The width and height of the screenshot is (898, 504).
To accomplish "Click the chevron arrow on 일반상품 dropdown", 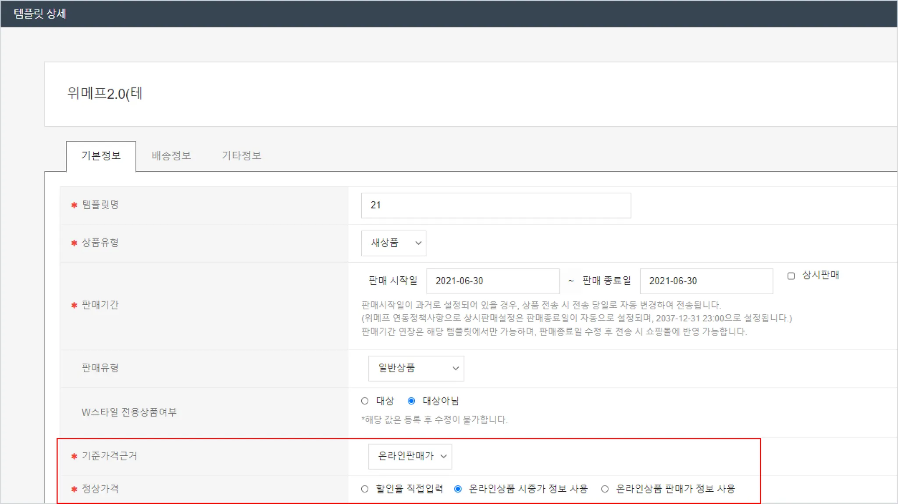I will click(456, 368).
